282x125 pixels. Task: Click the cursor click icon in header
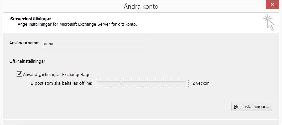269,23
